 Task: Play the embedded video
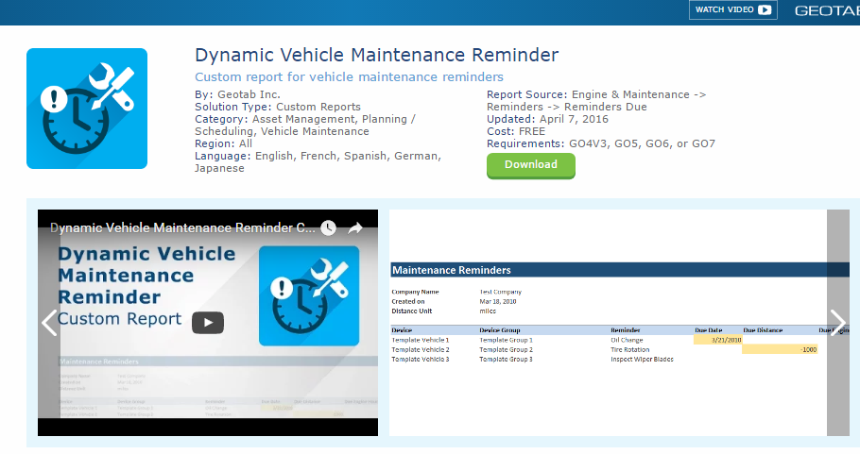208,323
